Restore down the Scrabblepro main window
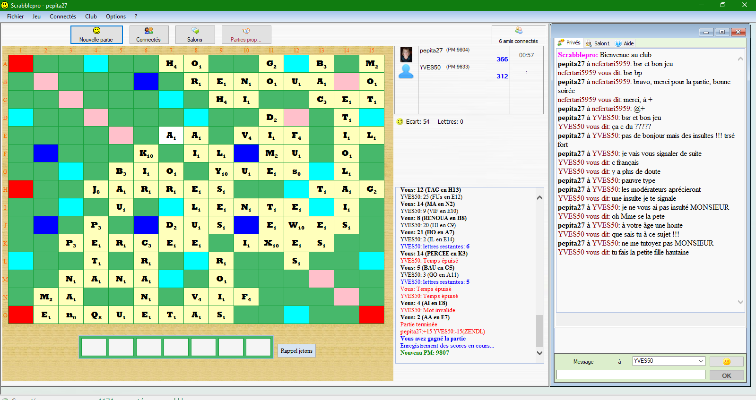This screenshot has width=756, height=400. pyautogui.click(x=723, y=5)
